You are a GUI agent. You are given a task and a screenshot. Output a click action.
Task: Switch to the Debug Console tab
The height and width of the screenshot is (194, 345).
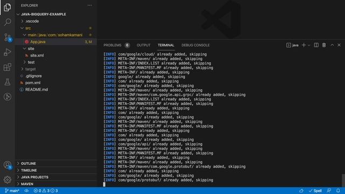tap(195, 45)
